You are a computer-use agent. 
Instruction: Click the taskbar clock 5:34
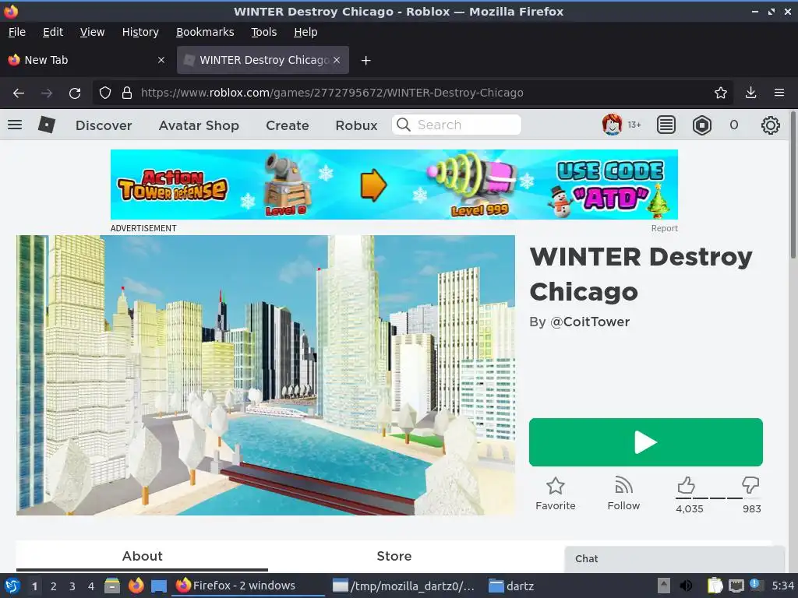coord(782,586)
